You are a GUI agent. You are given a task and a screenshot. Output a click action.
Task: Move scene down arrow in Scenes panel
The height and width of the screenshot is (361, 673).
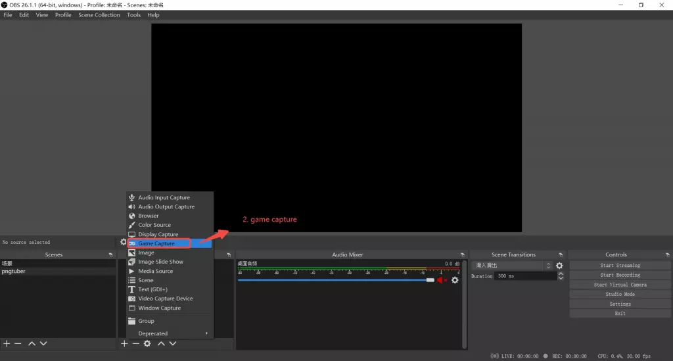click(x=43, y=344)
